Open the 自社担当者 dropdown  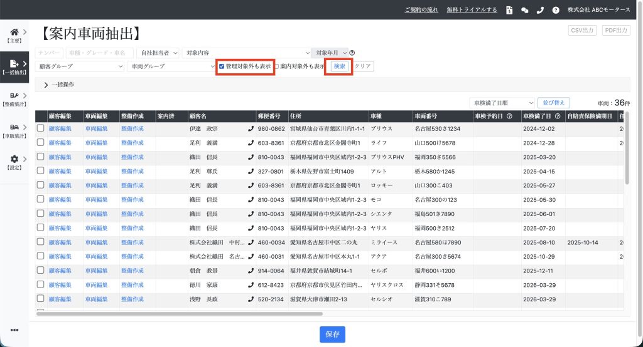coord(159,53)
